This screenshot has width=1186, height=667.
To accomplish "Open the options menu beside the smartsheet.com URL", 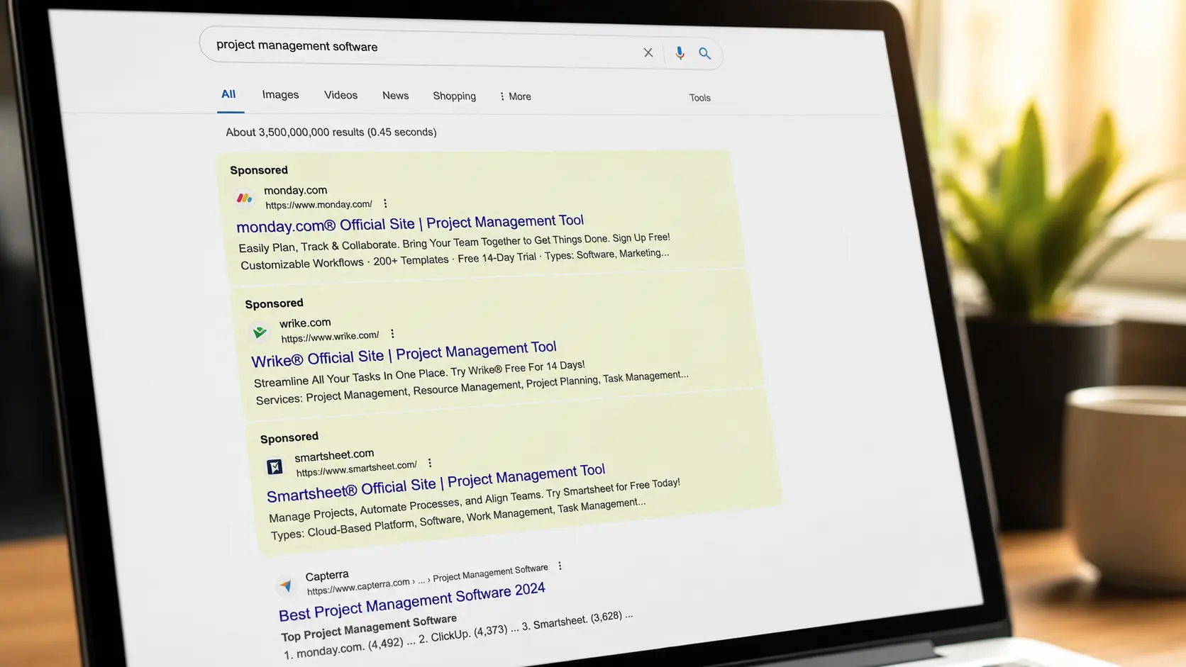I will 429,463.
